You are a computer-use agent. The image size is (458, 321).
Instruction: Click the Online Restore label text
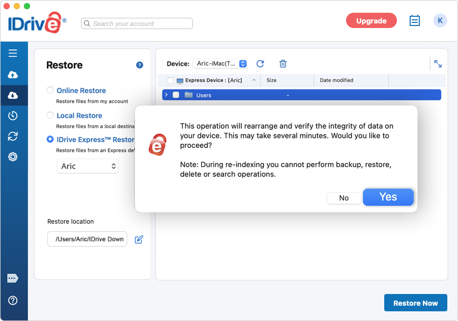coord(81,91)
